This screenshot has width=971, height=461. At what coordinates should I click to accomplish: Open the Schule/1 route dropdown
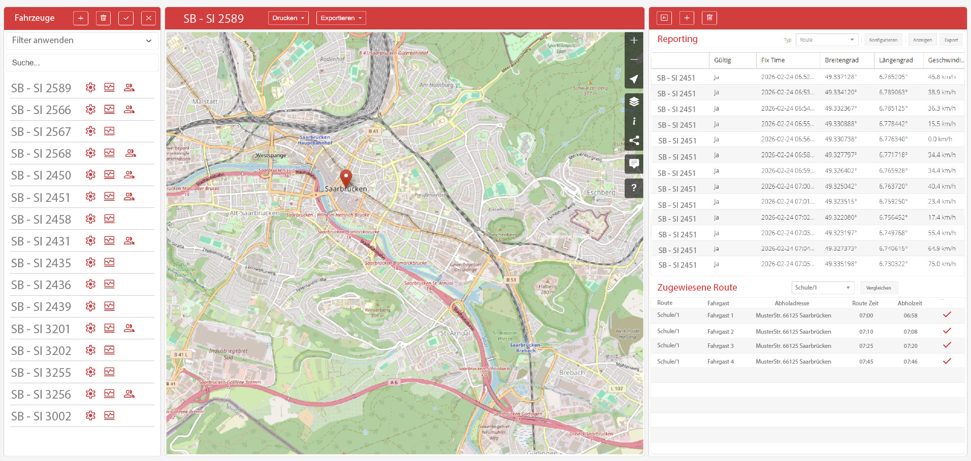[x=823, y=288]
